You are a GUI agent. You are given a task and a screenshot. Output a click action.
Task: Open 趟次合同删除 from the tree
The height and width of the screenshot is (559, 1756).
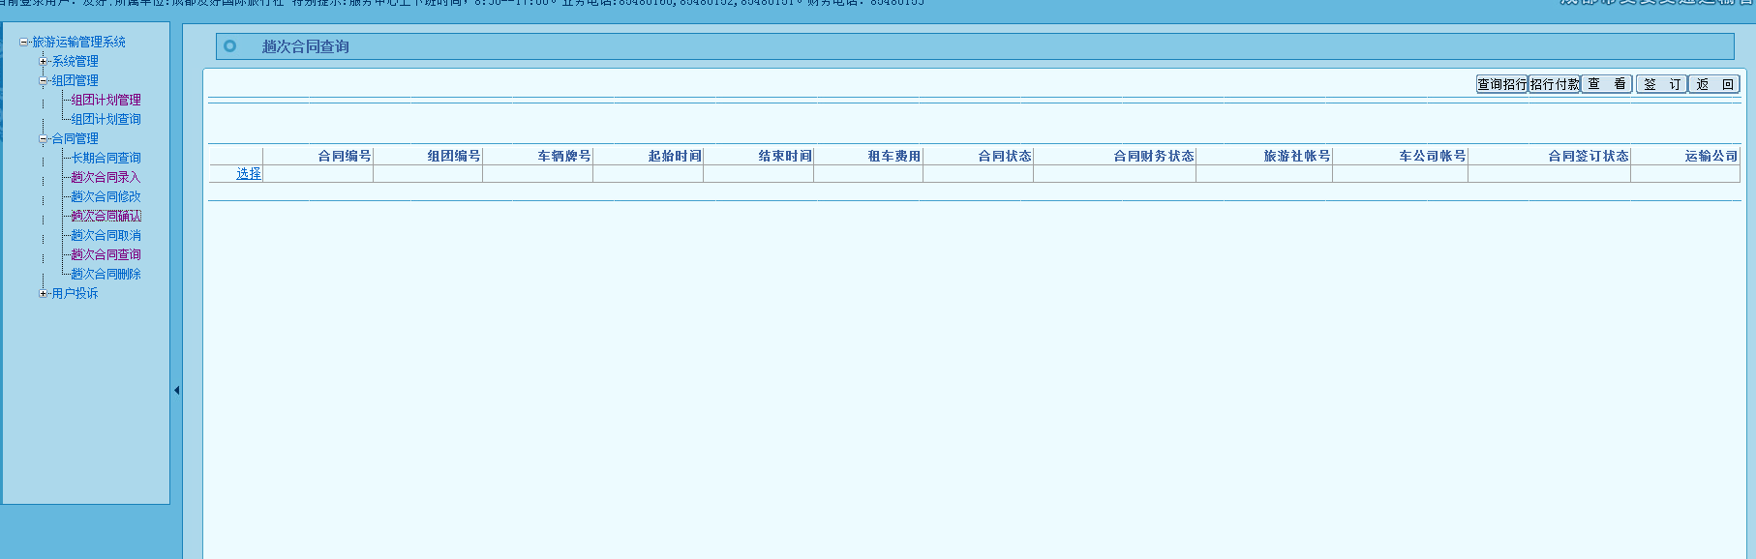(x=106, y=274)
